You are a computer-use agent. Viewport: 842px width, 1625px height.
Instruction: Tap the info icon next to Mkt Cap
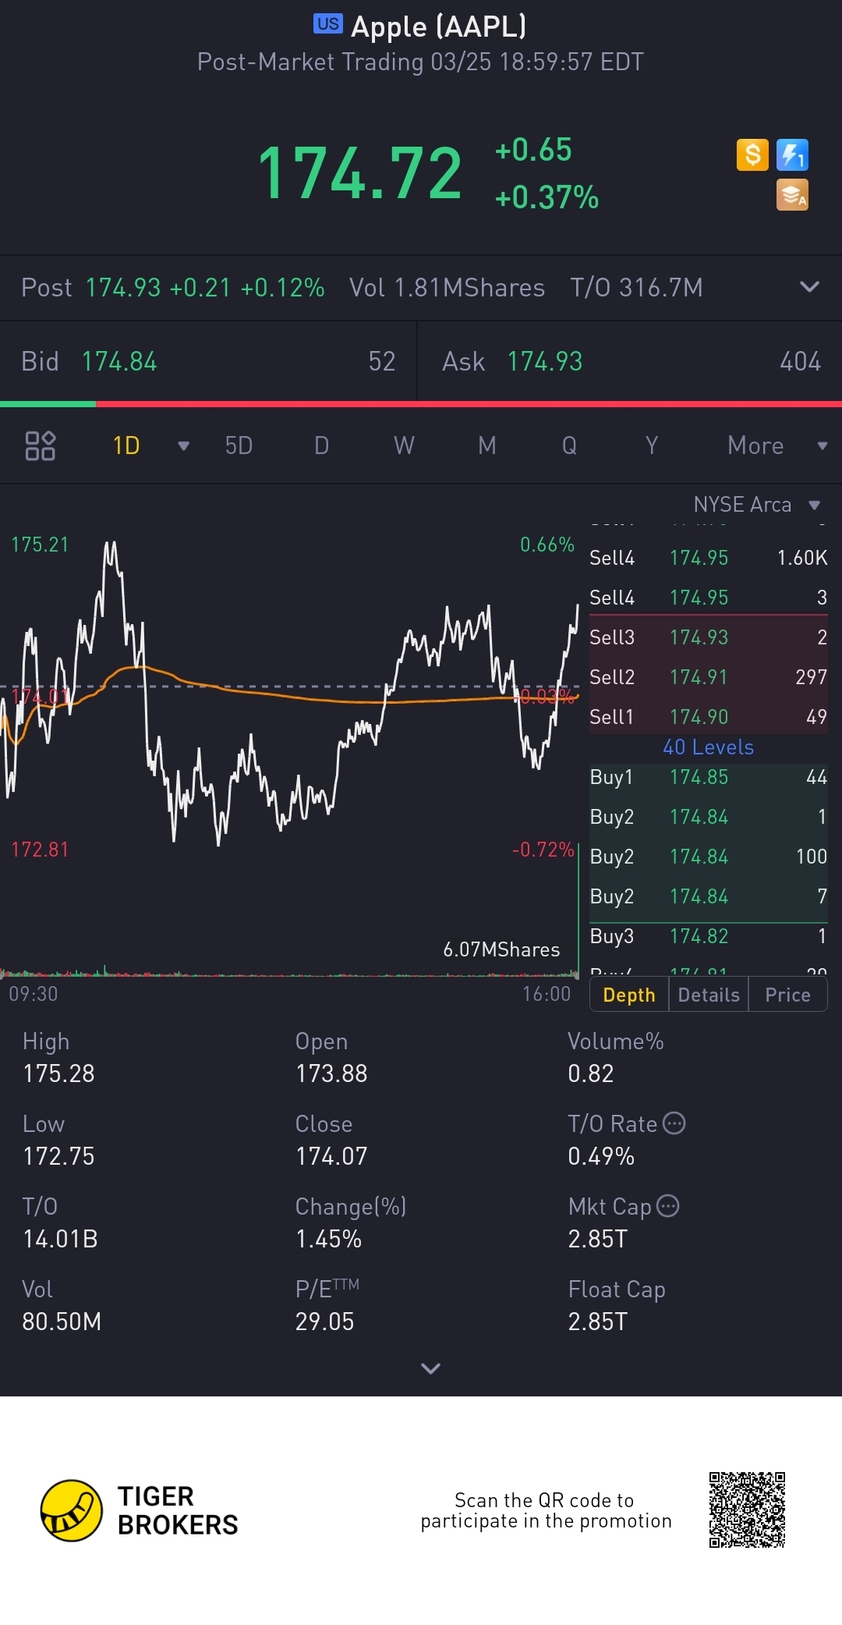(x=668, y=1206)
